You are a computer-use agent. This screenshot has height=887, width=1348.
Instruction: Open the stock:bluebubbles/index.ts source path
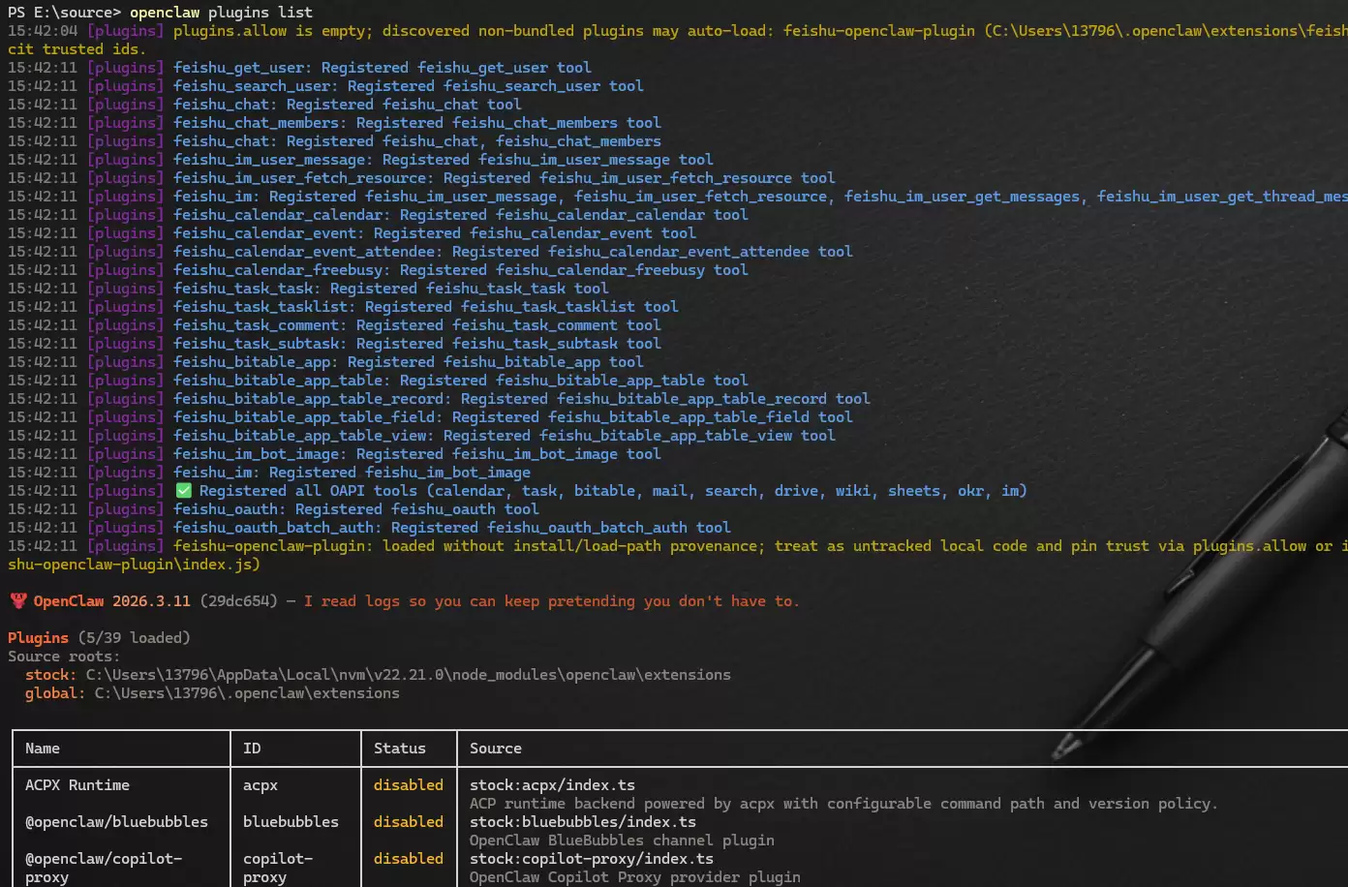click(x=582, y=822)
